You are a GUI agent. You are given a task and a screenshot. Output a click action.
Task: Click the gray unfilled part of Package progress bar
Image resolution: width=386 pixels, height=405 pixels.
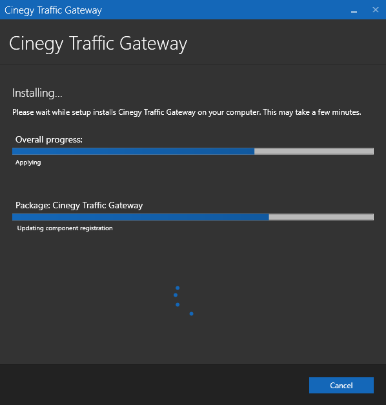pos(321,217)
